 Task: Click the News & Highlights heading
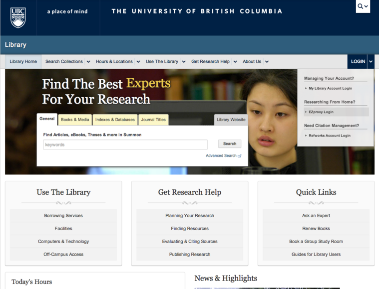(x=226, y=278)
